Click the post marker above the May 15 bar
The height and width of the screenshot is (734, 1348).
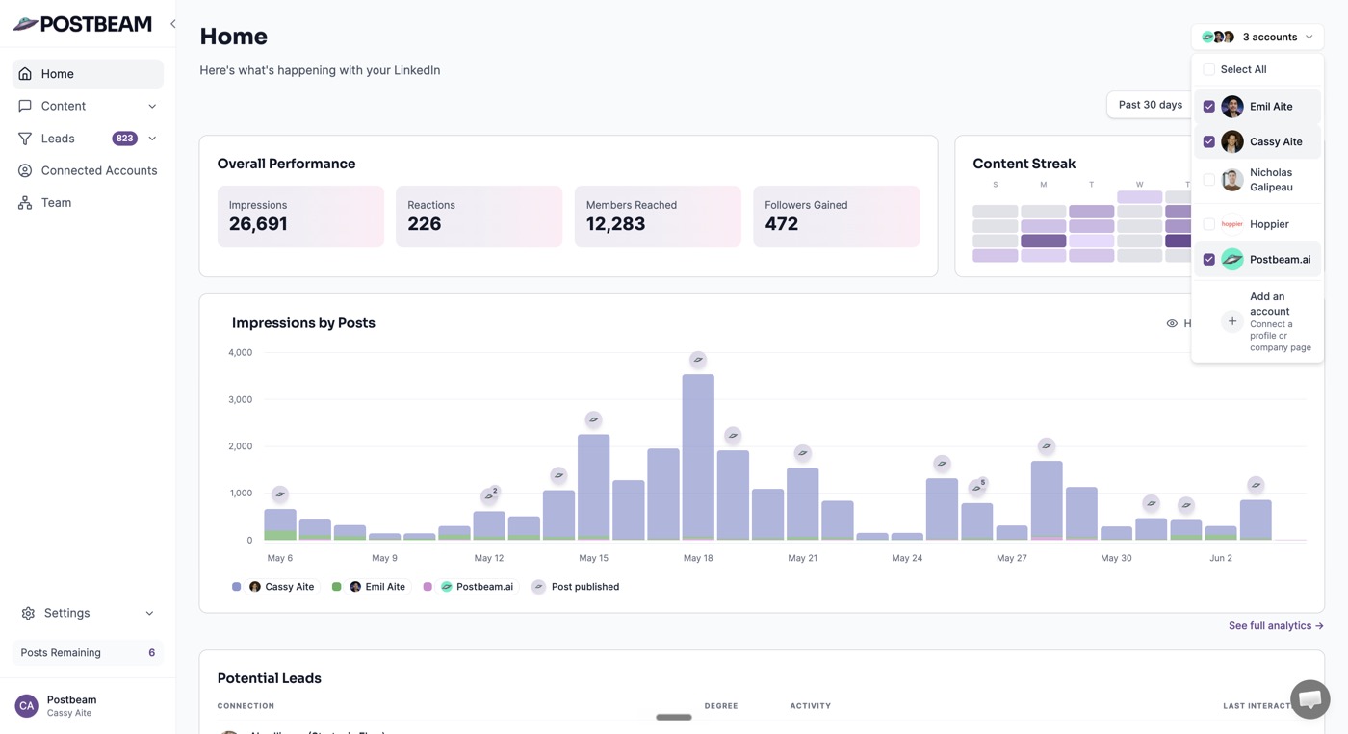click(594, 419)
